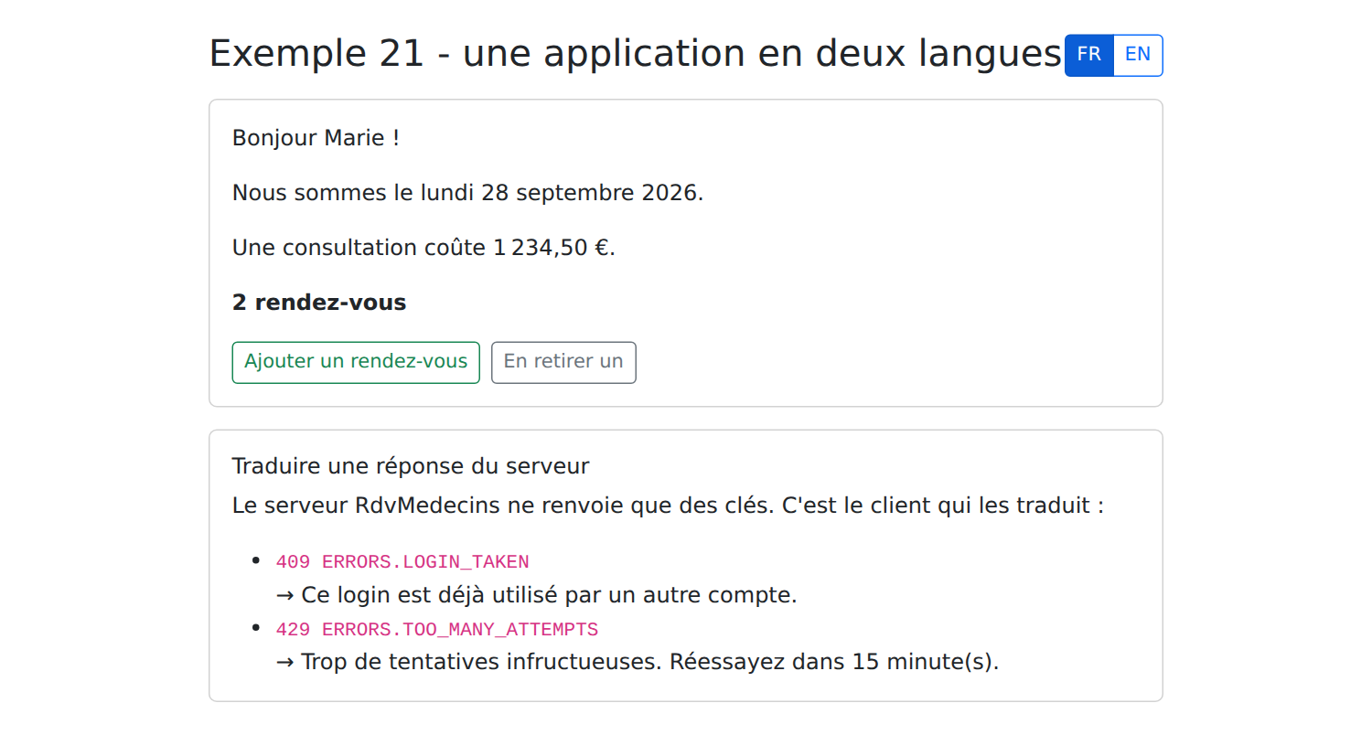Click the 409 ERRORS.LOGIN_TAKEN code label
Viewport: 1372px width, 735px height.
(x=402, y=561)
